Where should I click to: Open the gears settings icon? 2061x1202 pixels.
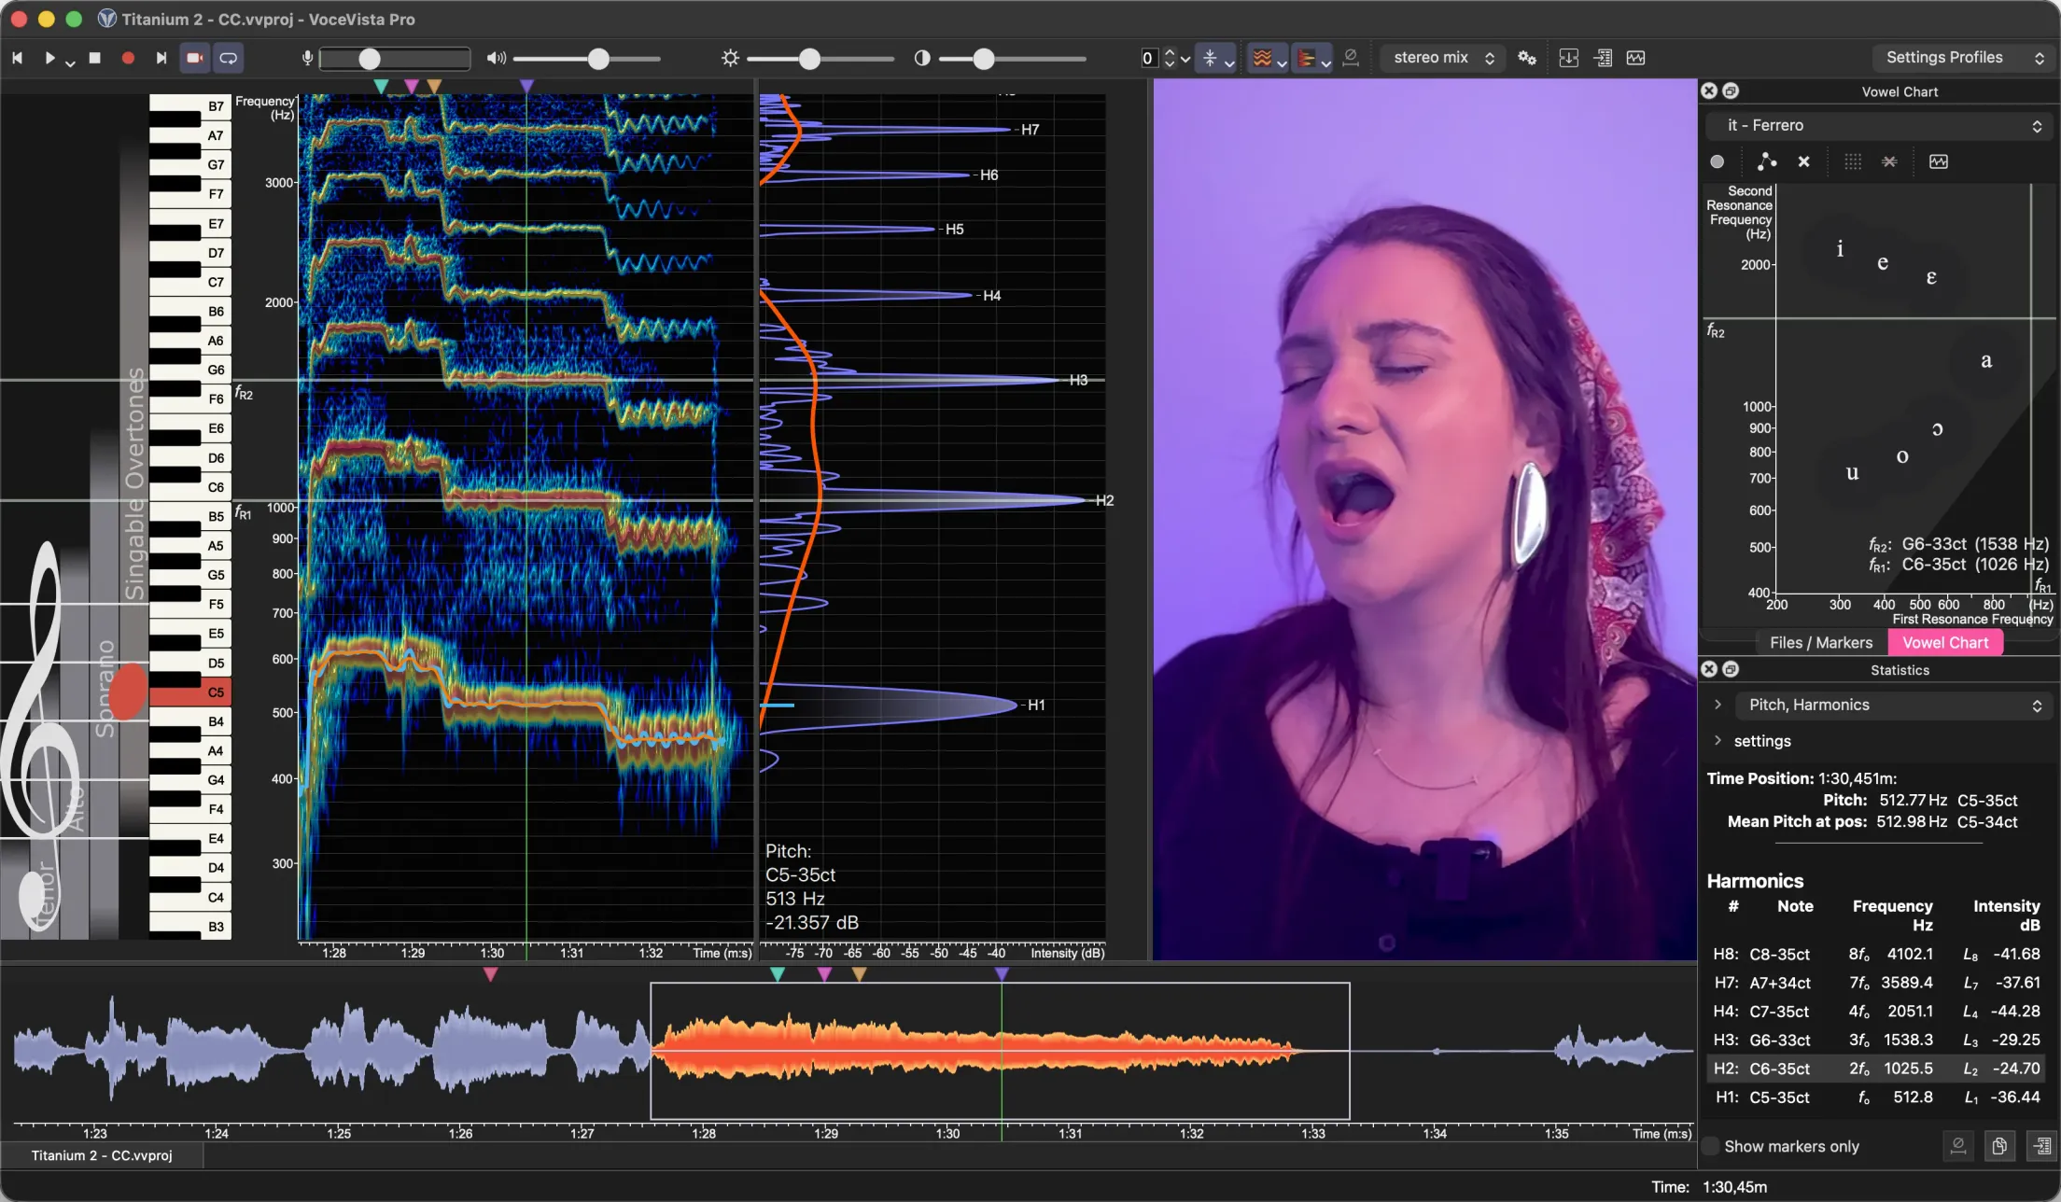1527,58
